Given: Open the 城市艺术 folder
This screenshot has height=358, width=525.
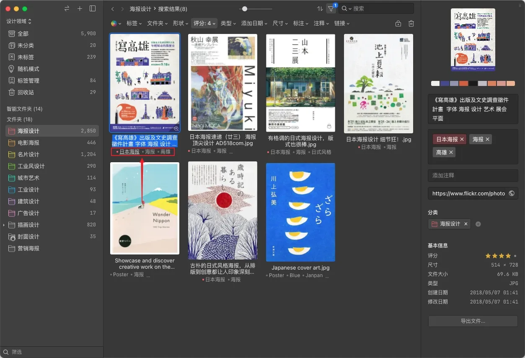Looking at the screenshot, I should coord(52,178).
